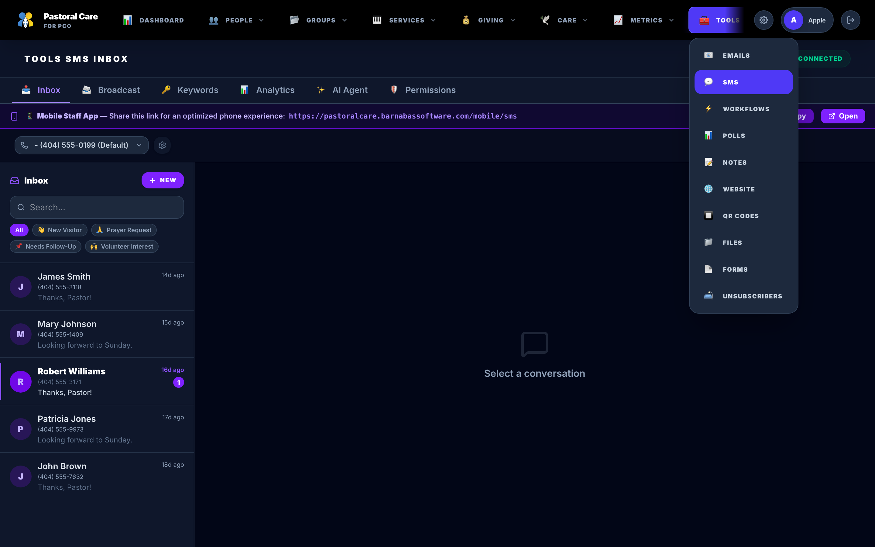Expand the People navigation dropdown
This screenshot has height=547, width=875.
(236, 20)
